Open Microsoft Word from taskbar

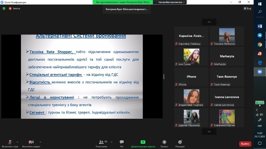pos(260,26)
